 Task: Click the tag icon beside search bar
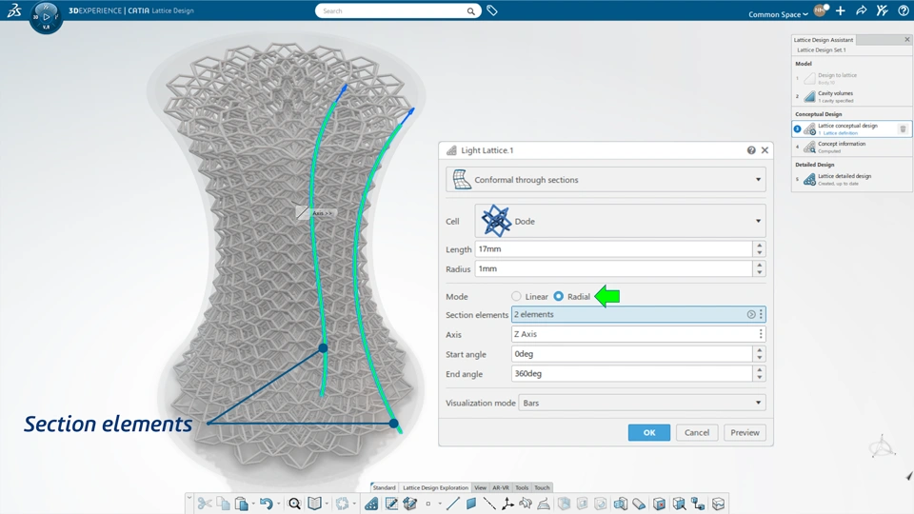492,10
